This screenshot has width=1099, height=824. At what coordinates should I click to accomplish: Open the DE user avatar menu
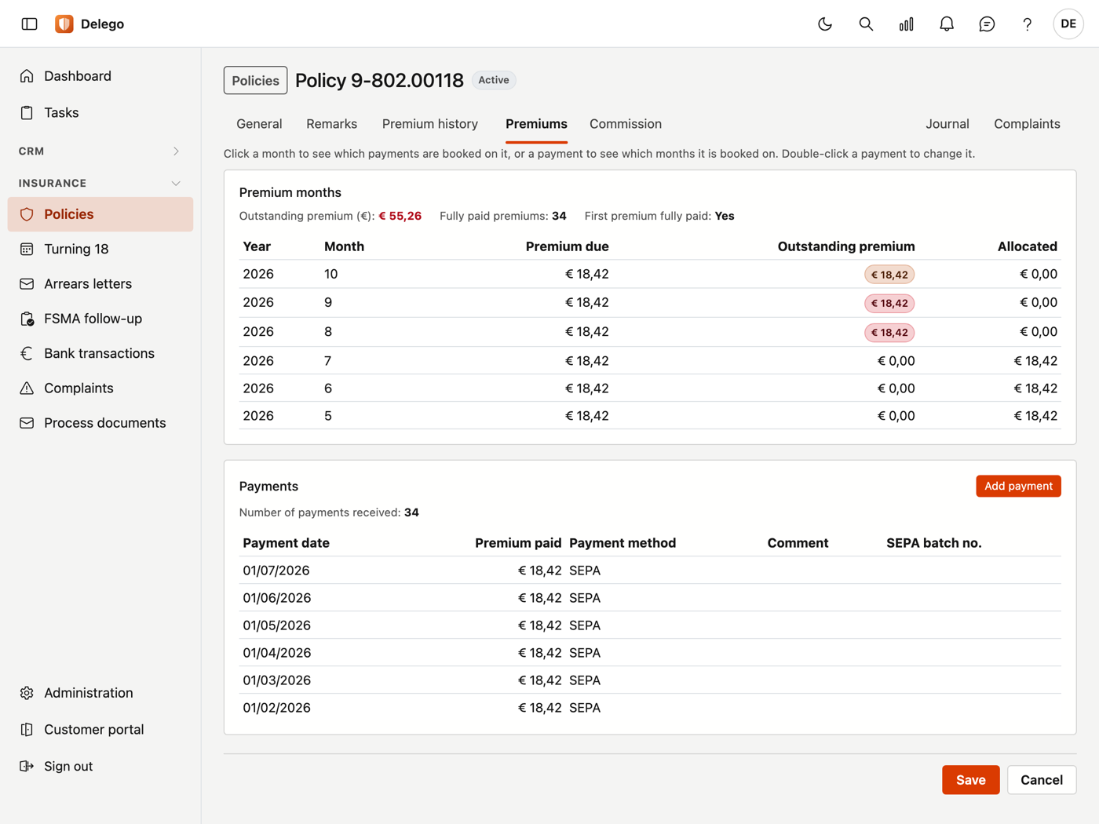coord(1068,24)
